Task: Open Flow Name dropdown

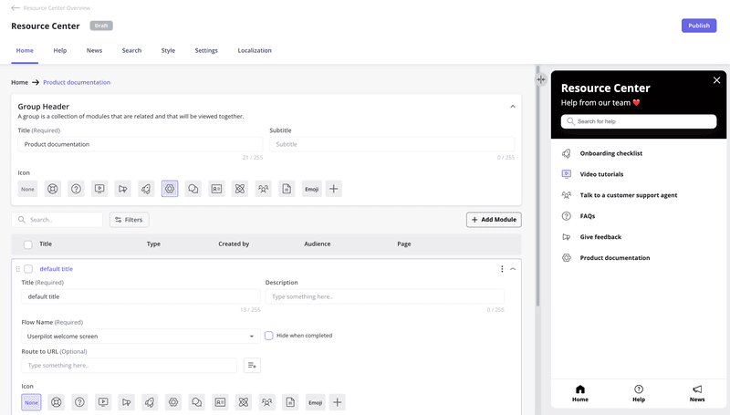Action: click(x=141, y=336)
